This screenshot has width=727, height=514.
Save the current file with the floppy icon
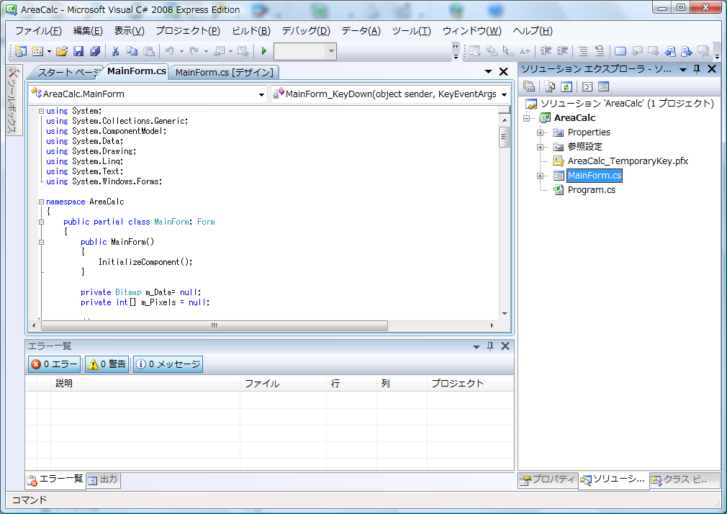(78, 51)
